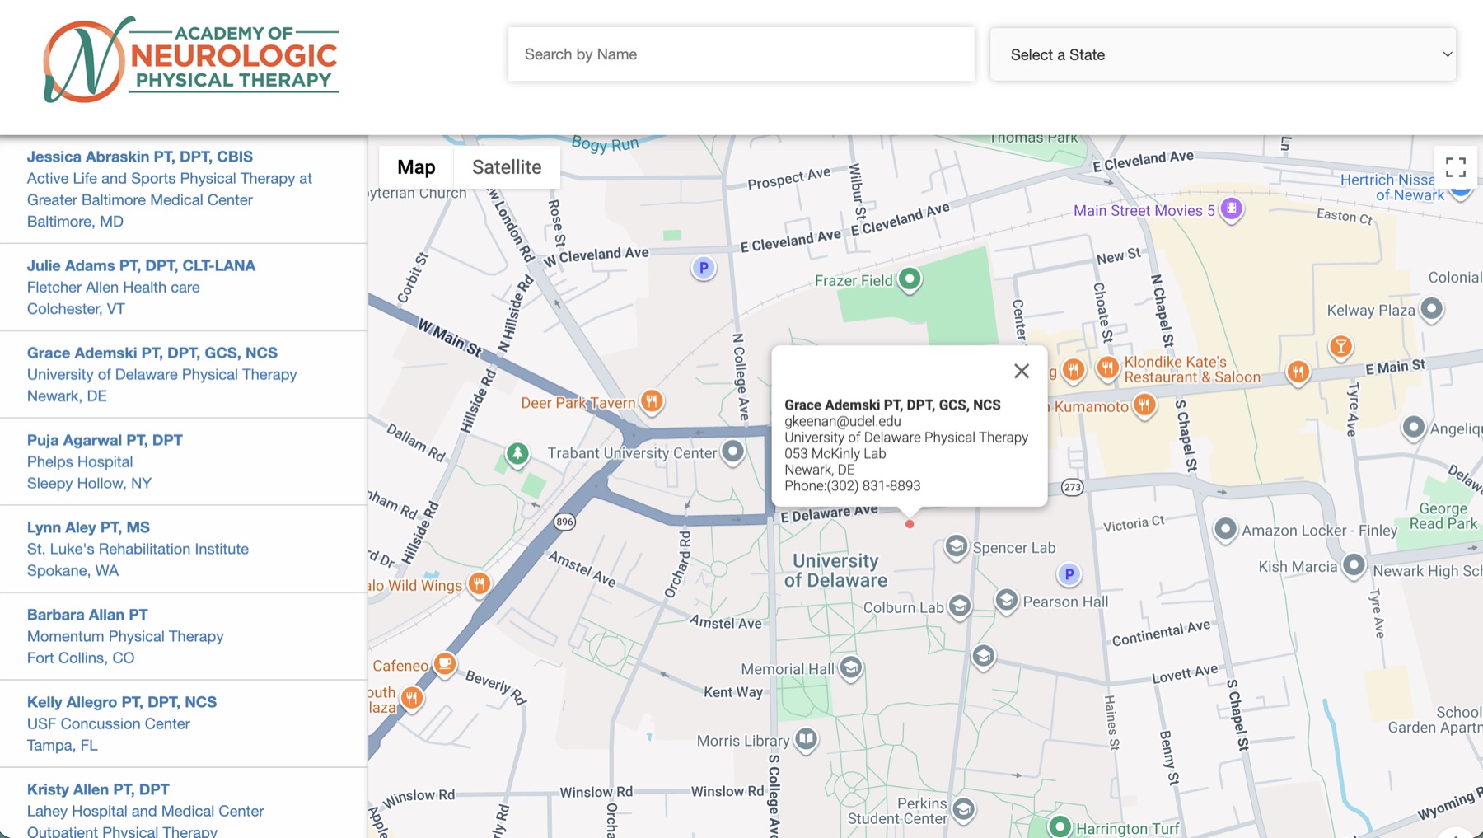Open Barbara Allan PT listing
The width and height of the screenshot is (1483, 838).
pos(184,637)
